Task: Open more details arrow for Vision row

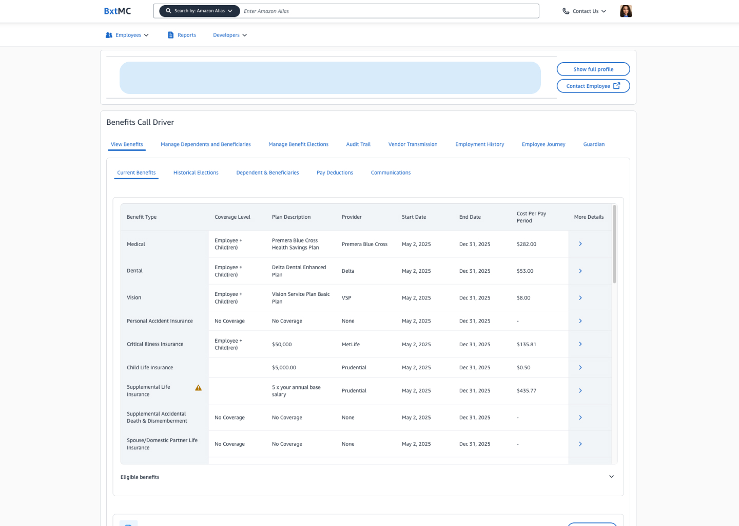Action: point(580,298)
